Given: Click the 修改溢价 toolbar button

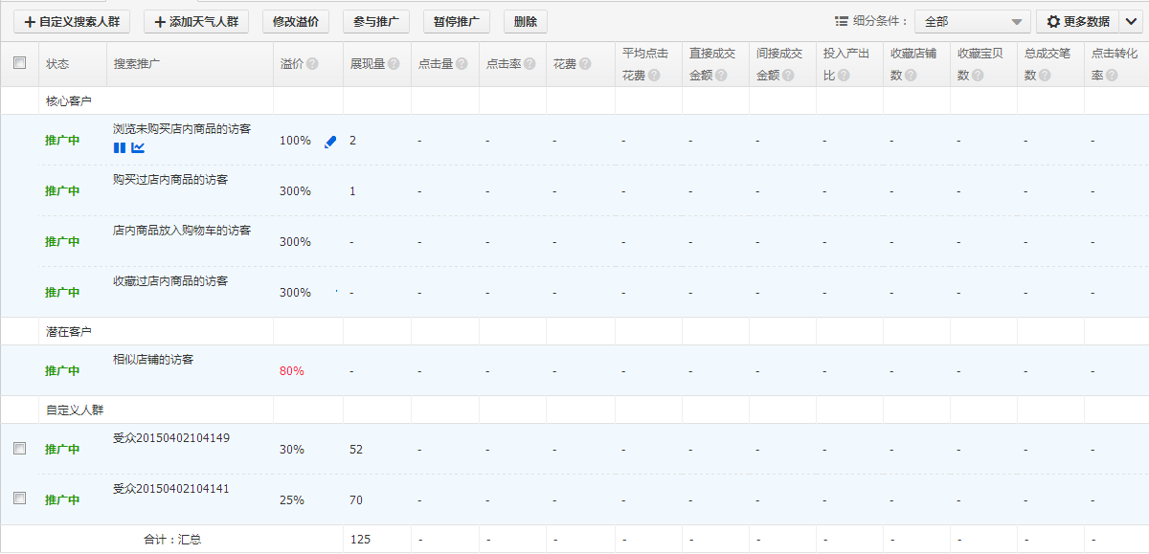Looking at the screenshot, I should tap(296, 21).
